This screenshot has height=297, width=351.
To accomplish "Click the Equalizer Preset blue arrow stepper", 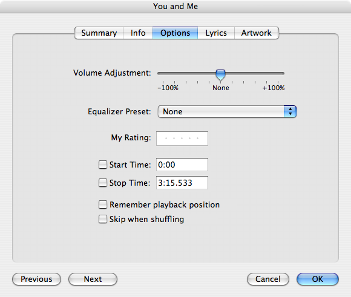I will [x=290, y=111].
